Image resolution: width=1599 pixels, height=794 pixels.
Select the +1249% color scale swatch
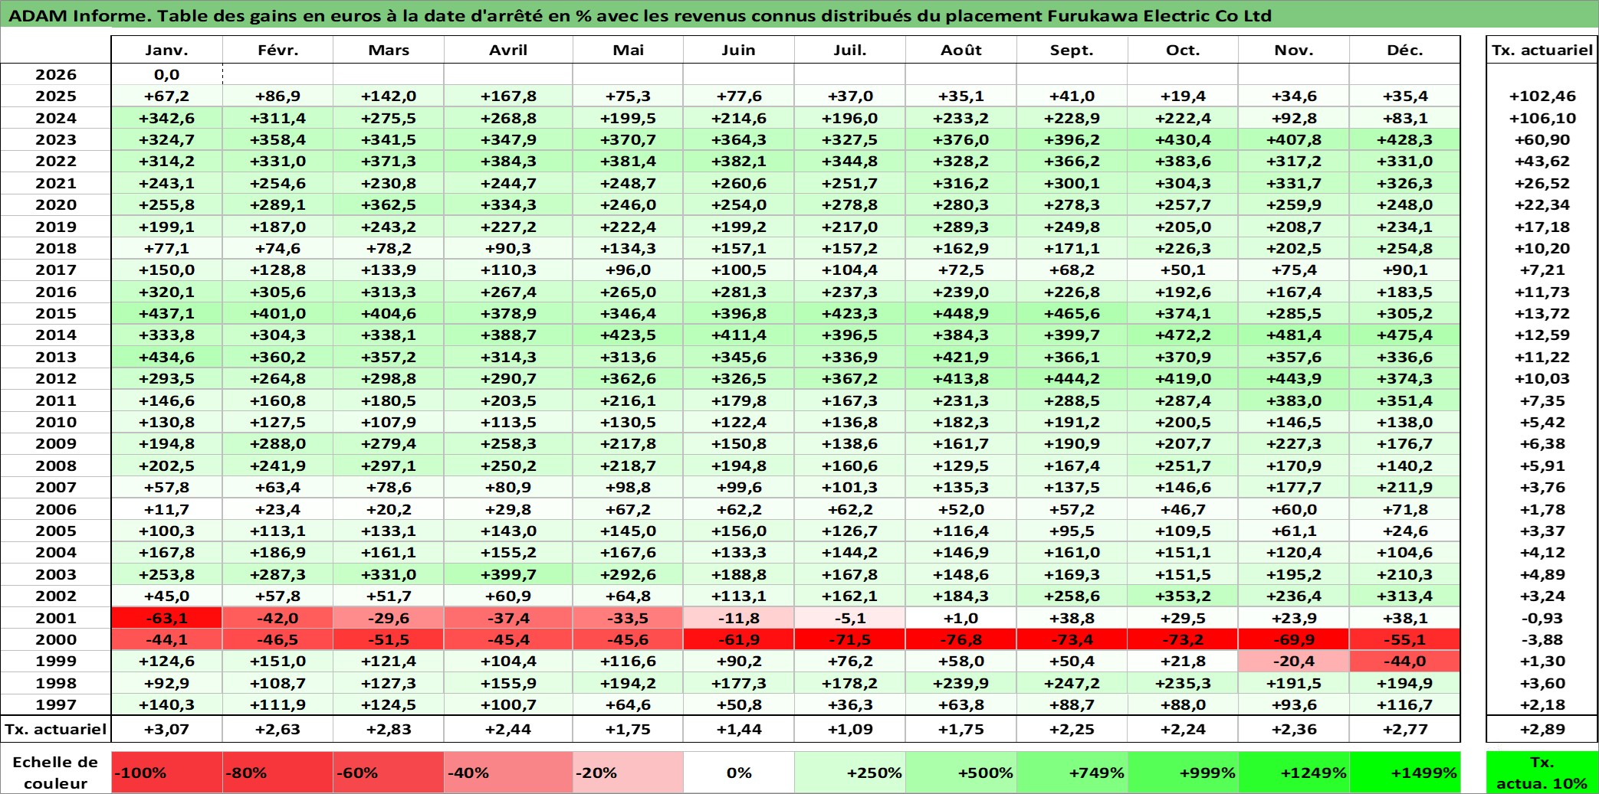coord(1294,773)
